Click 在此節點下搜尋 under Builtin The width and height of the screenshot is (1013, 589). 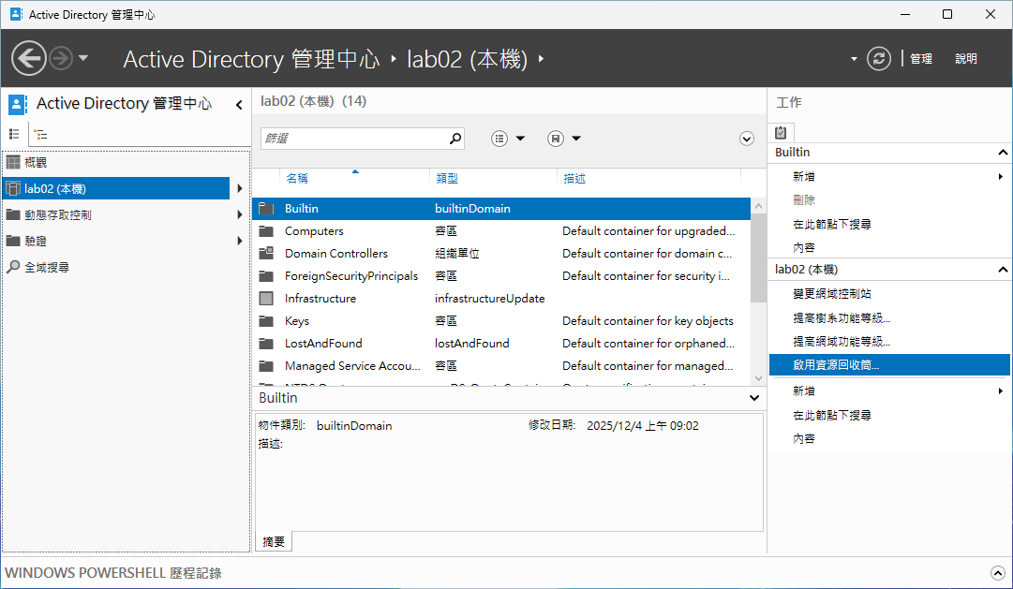coord(832,224)
